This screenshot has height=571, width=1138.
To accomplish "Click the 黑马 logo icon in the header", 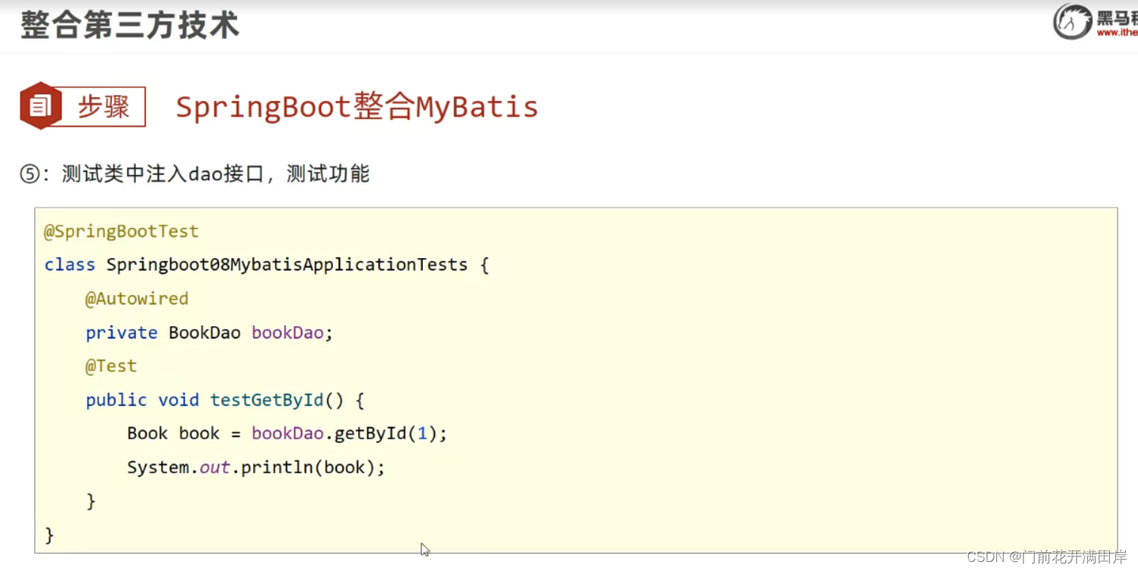I will pyautogui.click(x=1072, y=21).
